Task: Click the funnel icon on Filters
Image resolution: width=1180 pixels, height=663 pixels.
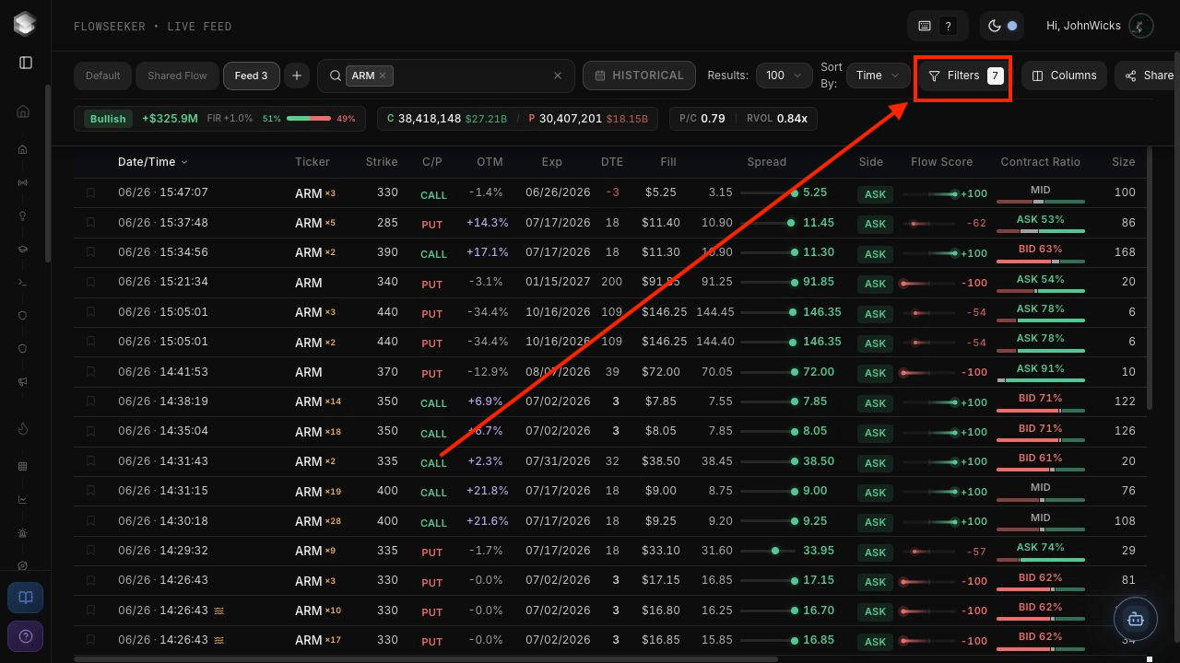Action: coord(934,76)
